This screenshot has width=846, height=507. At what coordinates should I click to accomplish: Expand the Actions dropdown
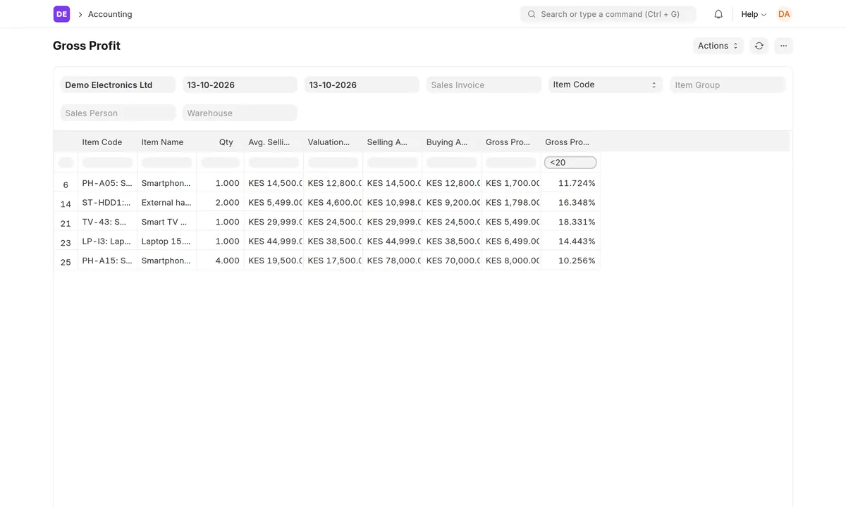pyautogui.click(x=718, y=46)
